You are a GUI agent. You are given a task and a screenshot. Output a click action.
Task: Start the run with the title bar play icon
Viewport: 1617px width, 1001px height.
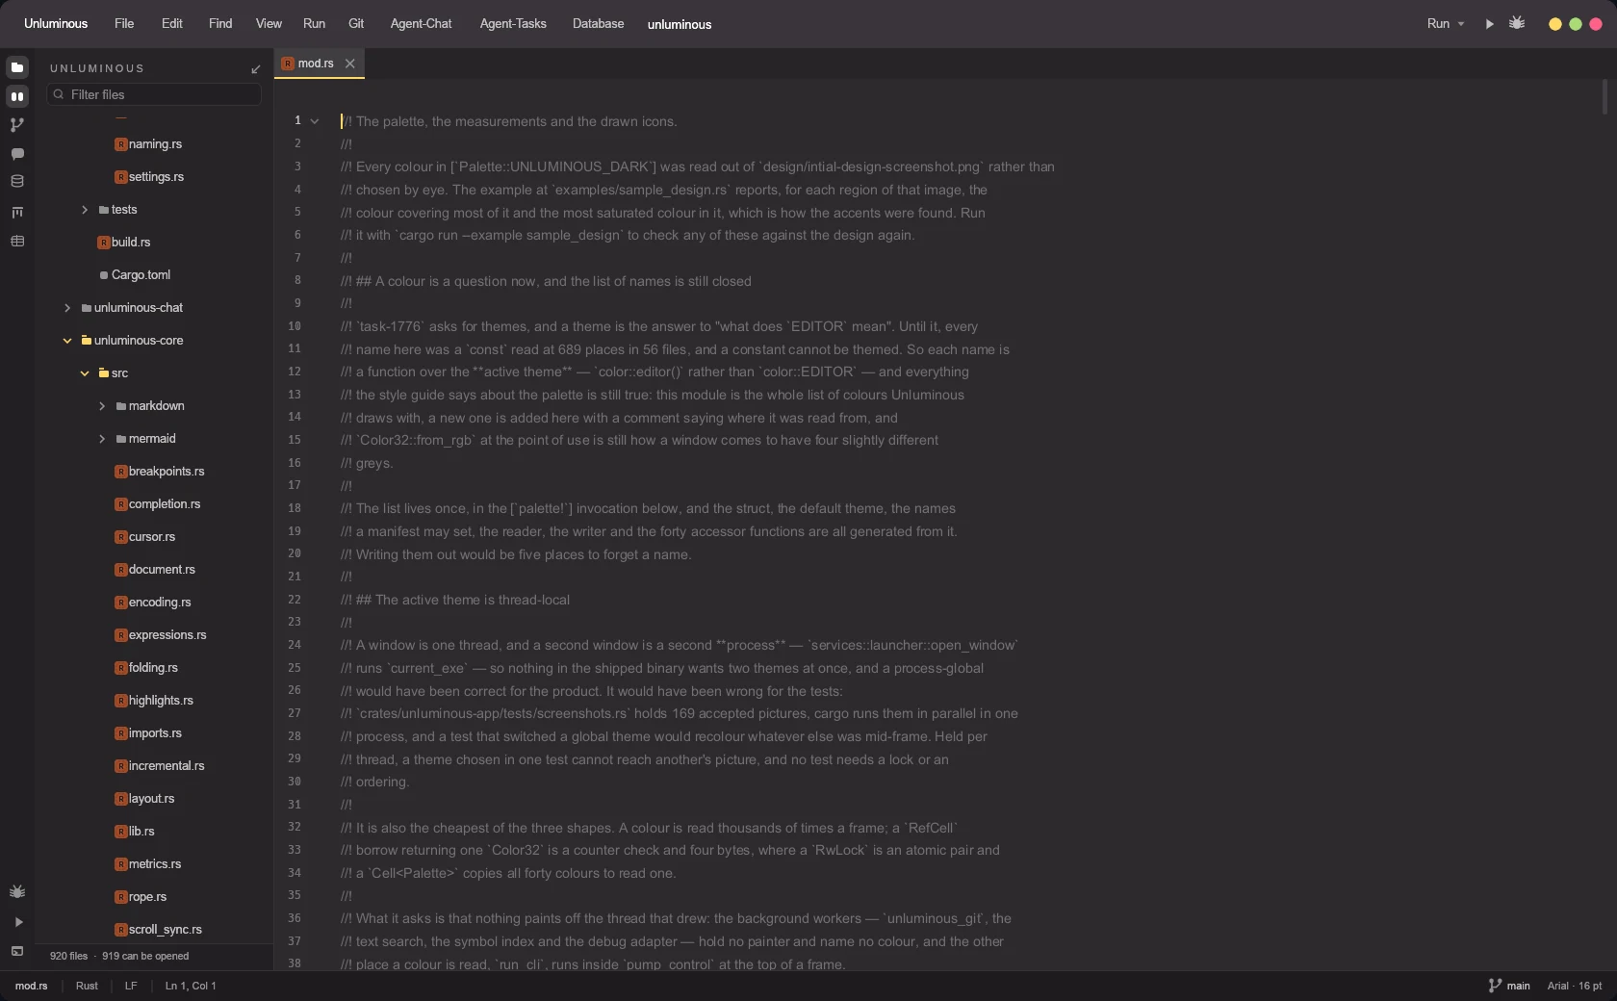(x=1489, y=24)
